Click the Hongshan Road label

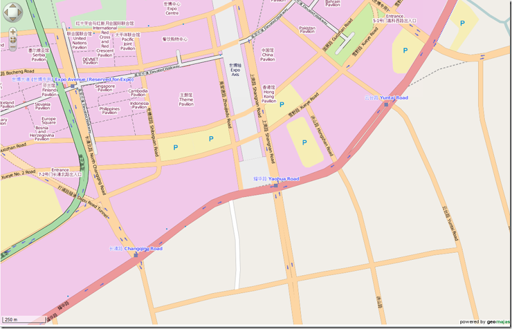(322, 136)
